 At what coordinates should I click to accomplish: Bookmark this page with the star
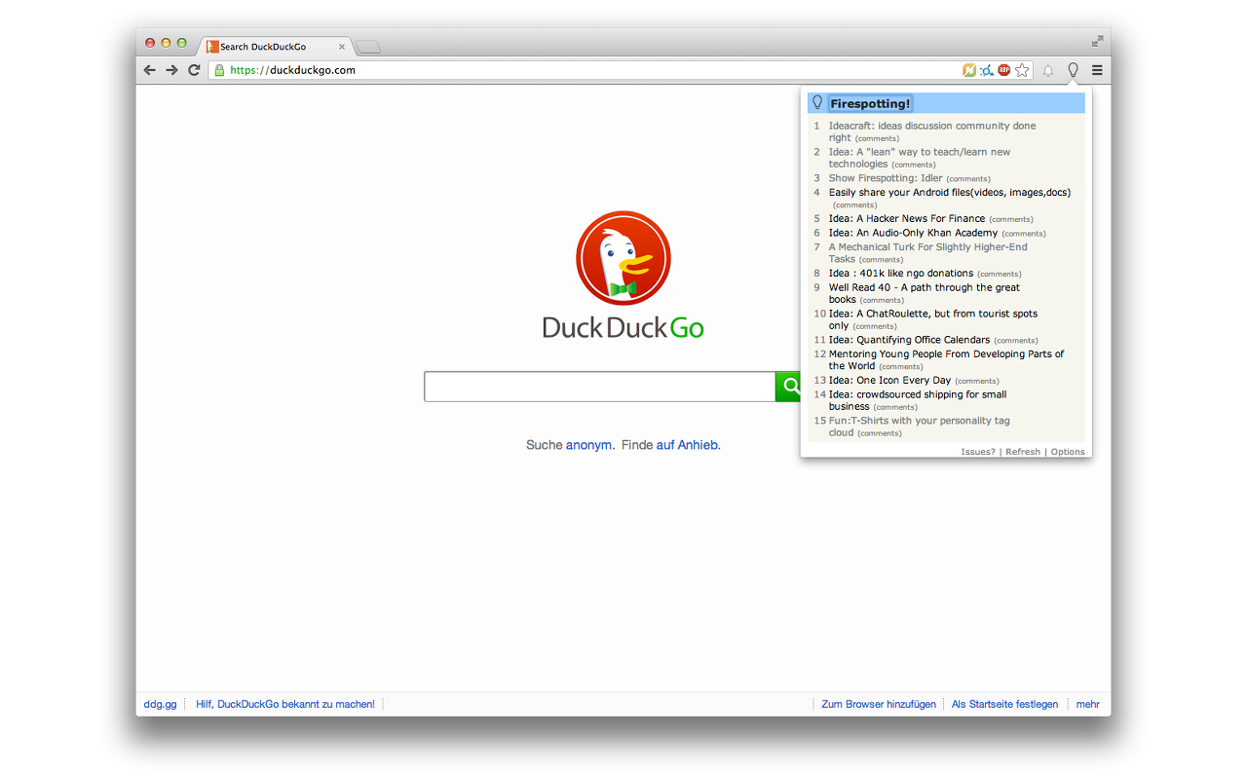(x=1022, y=70)
